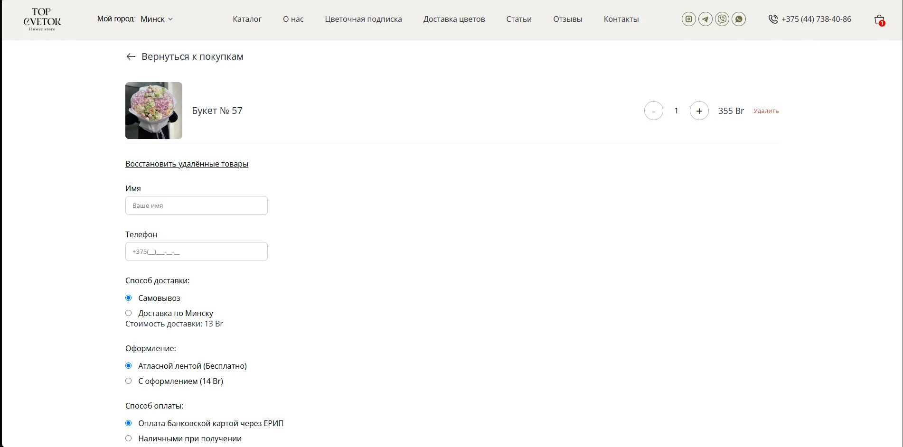Click Восстановить удалённые товары link
Viewport: 903px width, 447px height.
(x=187, y=164)
